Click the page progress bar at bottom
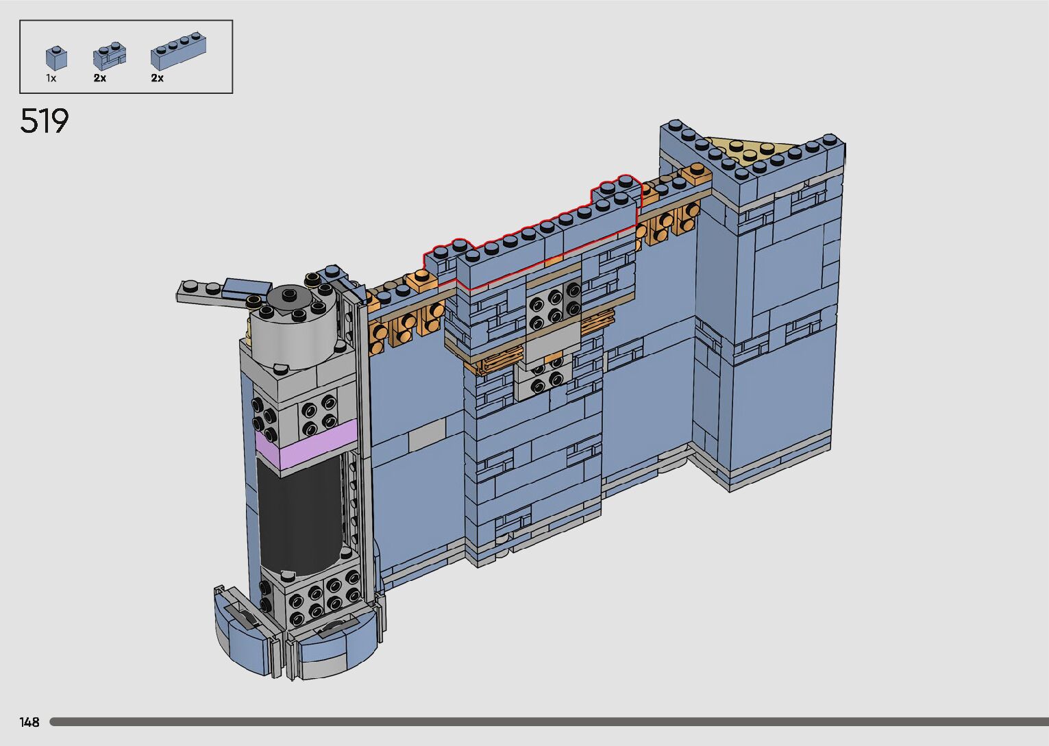 548,721
